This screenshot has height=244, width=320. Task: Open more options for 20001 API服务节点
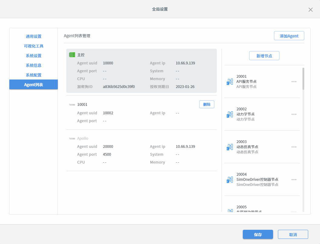click(x=294, y=82)
